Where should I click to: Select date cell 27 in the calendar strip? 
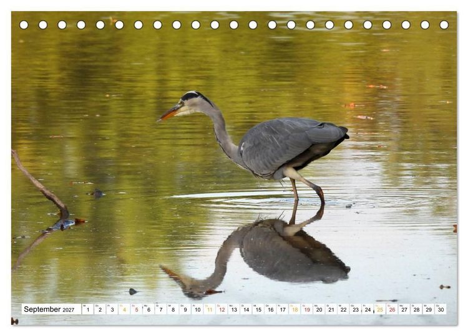pos(404,309)
